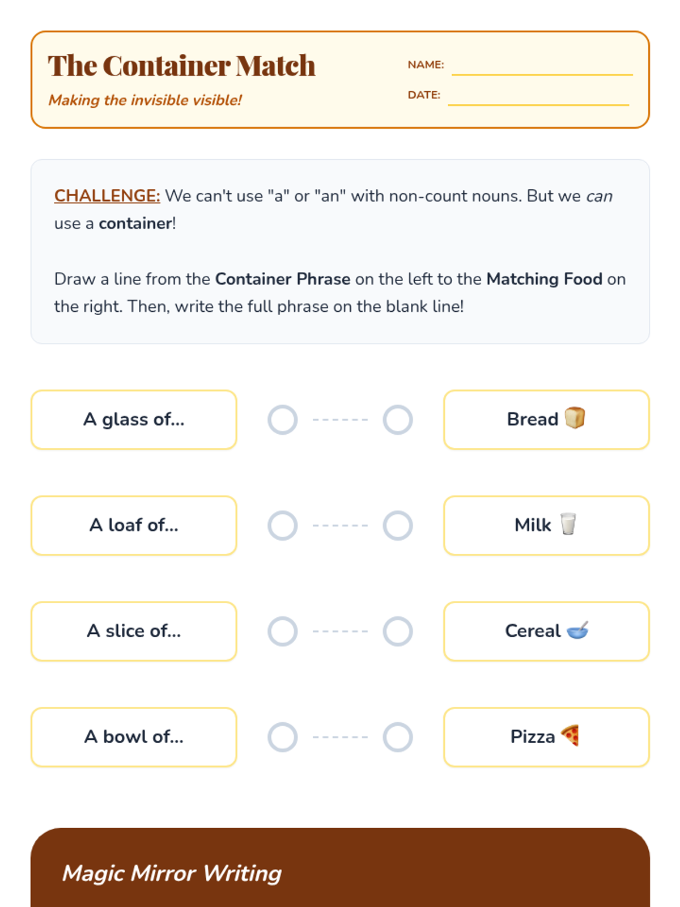The width and height of the screenshot is (680, 907).
Task: Select the circle next to "A glass of..."
Action: [283, 420]
